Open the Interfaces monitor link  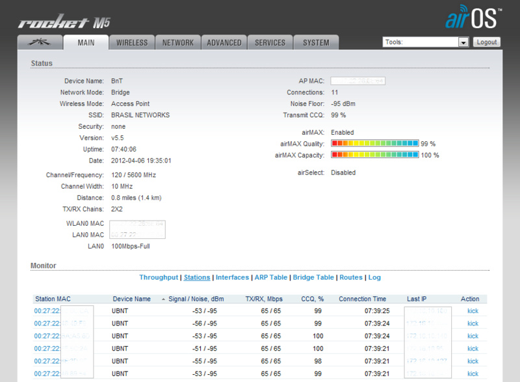tap(232, 277)
